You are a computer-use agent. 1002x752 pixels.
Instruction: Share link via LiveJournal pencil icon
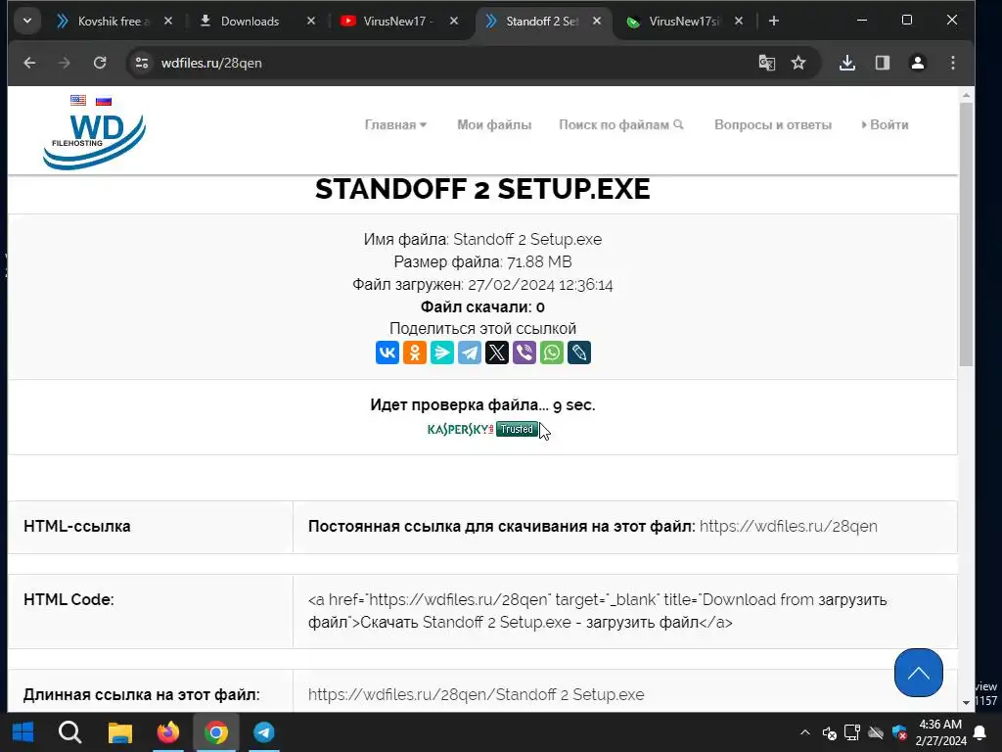pos(579,352)
